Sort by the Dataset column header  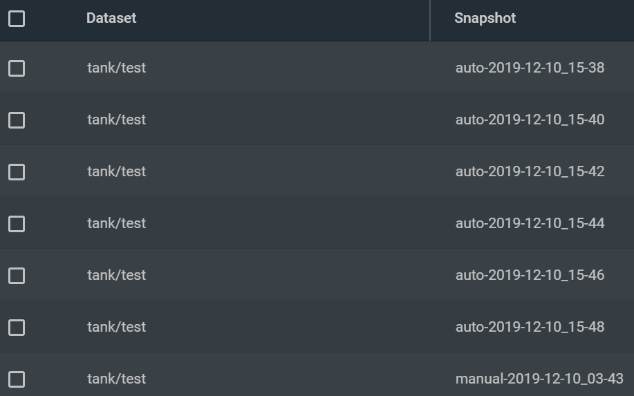(111, 18)
